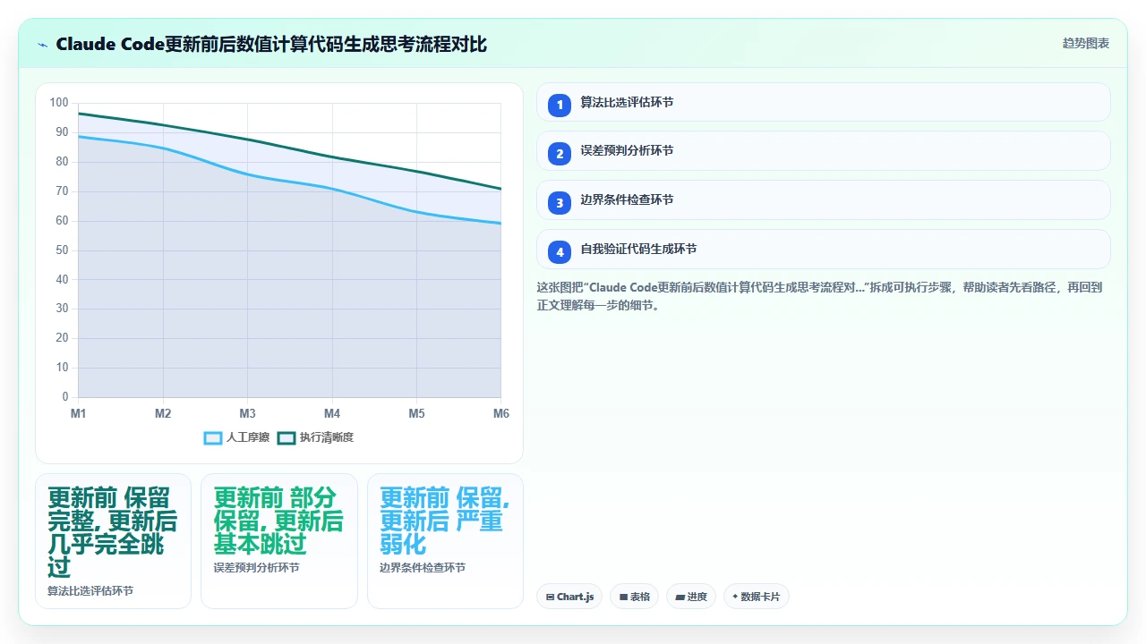Click the M6 x-axis label
The image size is (1146, 644).
[x=501, y=413]
